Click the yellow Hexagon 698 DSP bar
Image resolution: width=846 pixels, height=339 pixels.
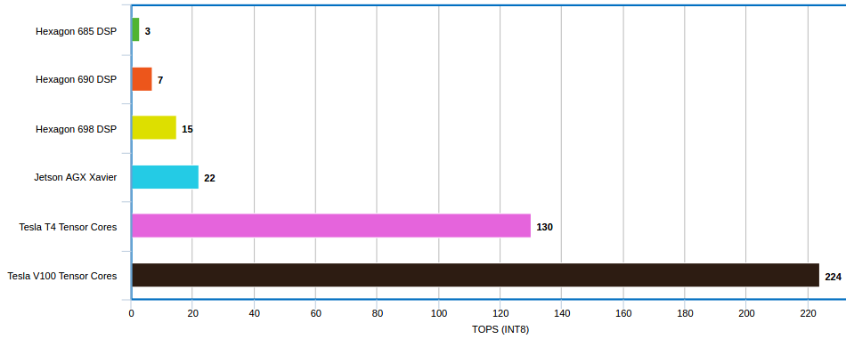(154, 128)
